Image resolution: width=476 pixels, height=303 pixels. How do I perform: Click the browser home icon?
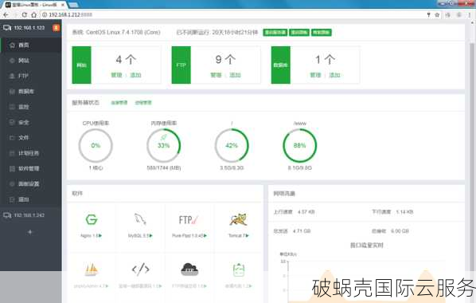[34, 14]
